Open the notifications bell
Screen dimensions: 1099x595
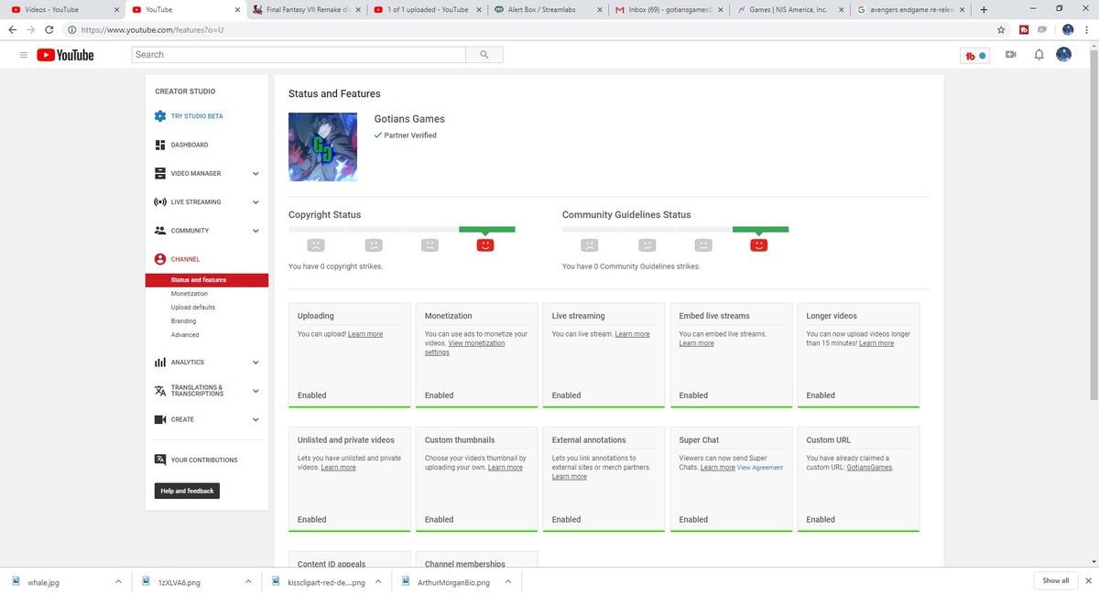point(1039,55)
